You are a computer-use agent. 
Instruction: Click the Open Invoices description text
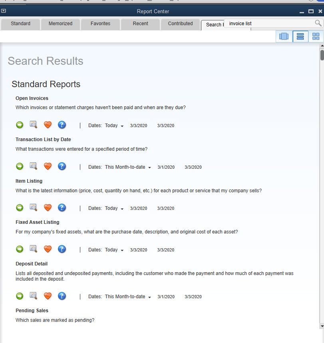[101, 108]
